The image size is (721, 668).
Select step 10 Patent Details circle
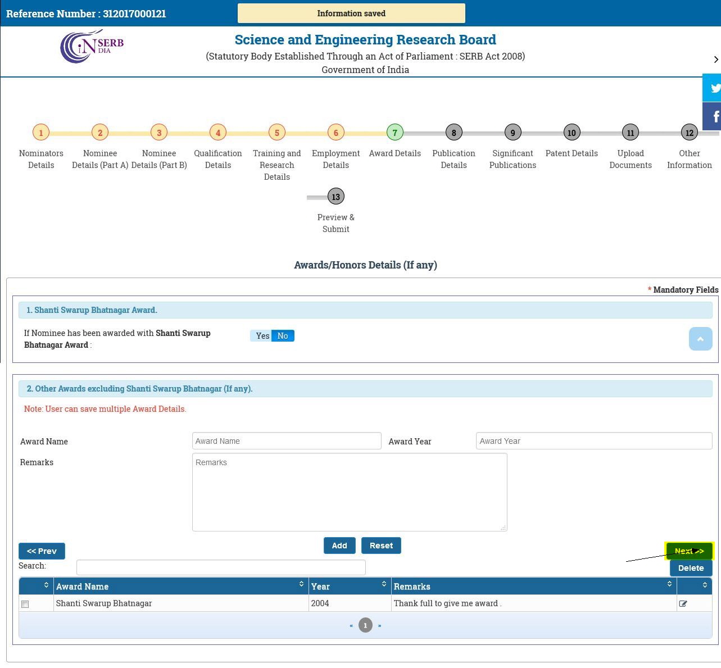pos(572,133)
